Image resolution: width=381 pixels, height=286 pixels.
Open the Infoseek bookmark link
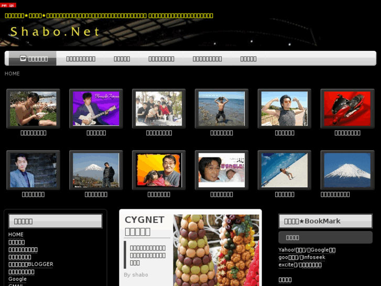coord(314,257)
